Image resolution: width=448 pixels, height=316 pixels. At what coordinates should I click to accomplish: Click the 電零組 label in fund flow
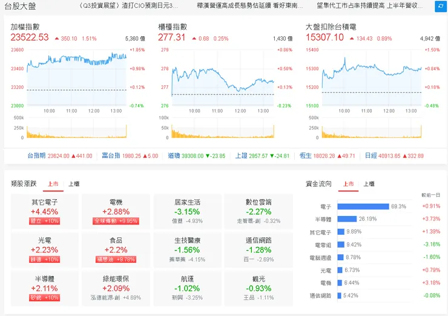pyautogui.click(x=323, y=245)
